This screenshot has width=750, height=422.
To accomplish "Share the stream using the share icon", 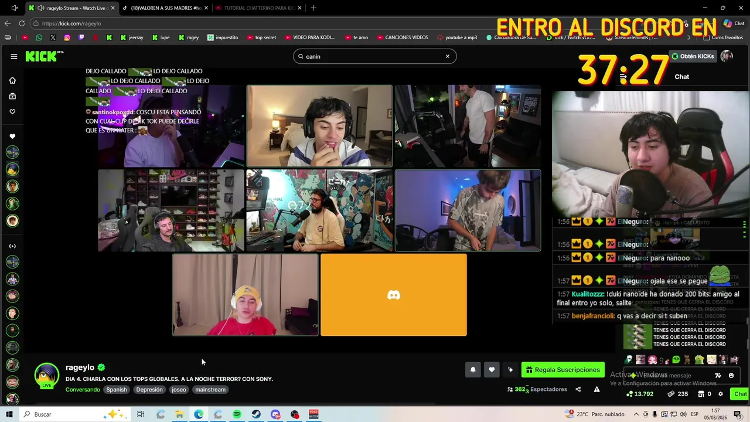I will tap(578, 389).
